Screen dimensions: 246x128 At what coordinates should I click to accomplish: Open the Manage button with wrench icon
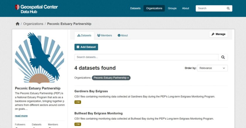(218, 34)
